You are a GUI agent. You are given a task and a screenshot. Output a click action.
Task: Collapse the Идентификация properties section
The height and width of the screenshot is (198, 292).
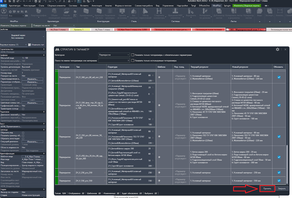tap(44, 154)
